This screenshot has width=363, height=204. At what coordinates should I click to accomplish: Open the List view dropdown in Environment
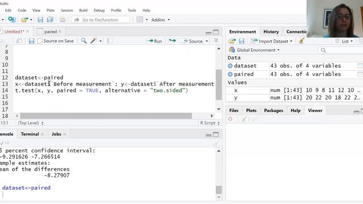tap(344, 41)
